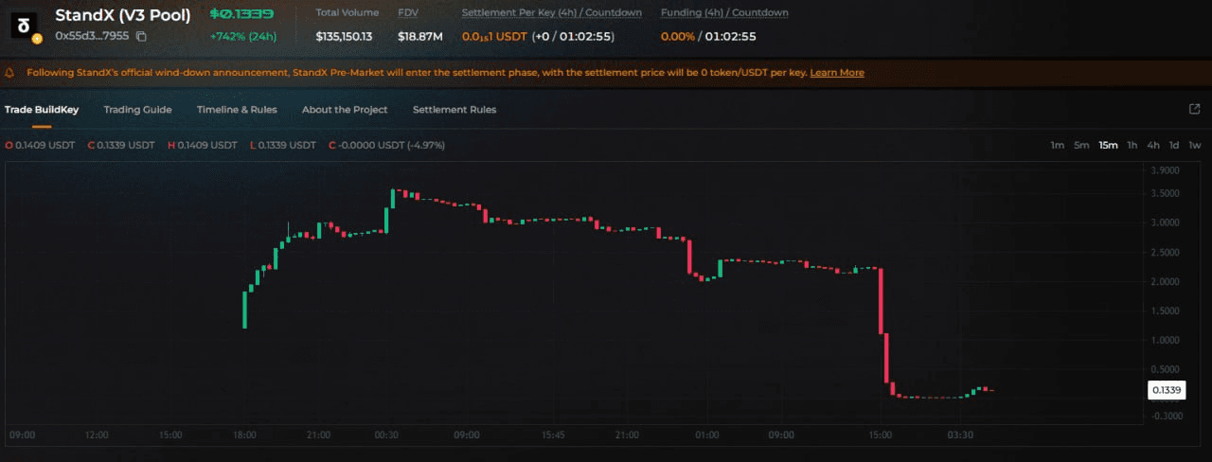Click the 0x55d3...7955 address text

93,37
